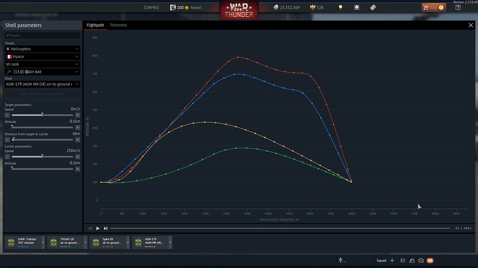
Task: Open the chat bubble icon
Action: [421, 260]
